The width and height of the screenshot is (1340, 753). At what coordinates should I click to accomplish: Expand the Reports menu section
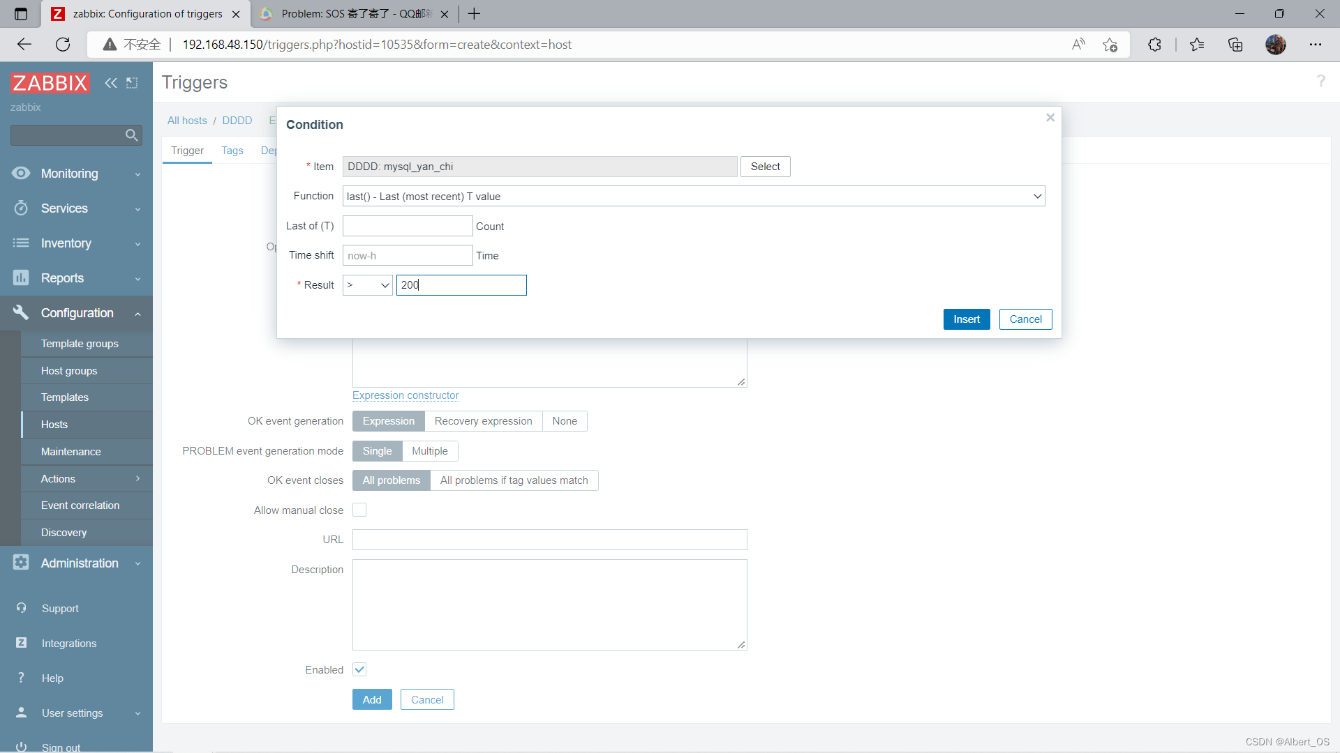pyautogui.click(x=137, y=279)
